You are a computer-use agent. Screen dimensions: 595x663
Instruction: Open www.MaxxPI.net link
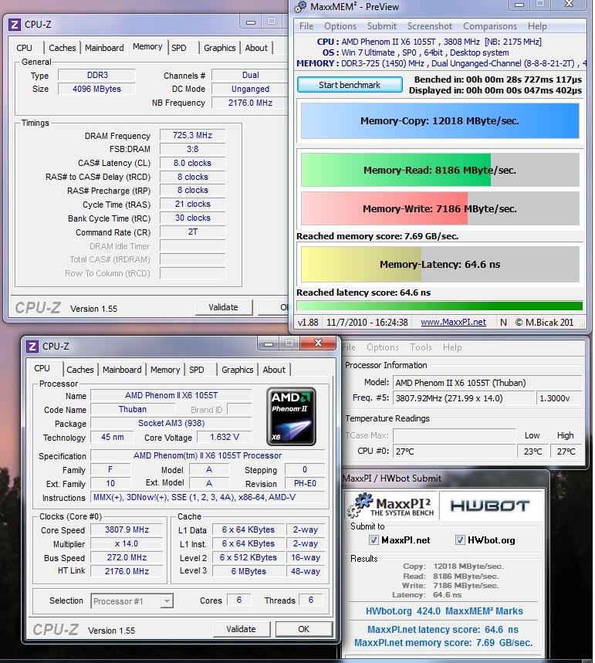point(453,322)
